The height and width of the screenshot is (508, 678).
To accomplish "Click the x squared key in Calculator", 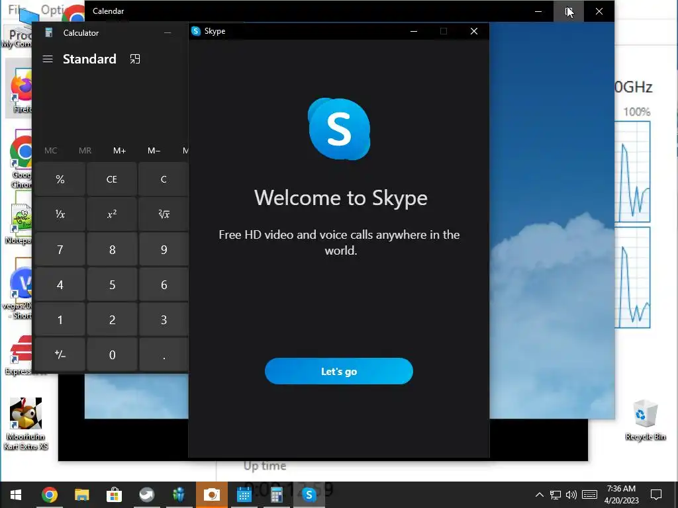I will pos(111,214).
